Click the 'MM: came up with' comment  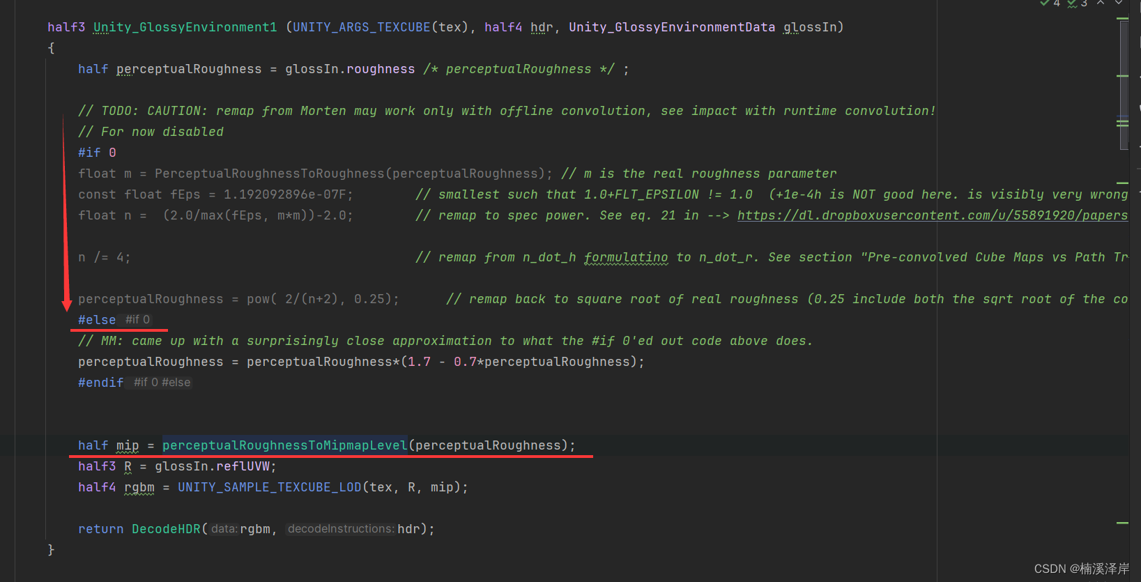445,341
